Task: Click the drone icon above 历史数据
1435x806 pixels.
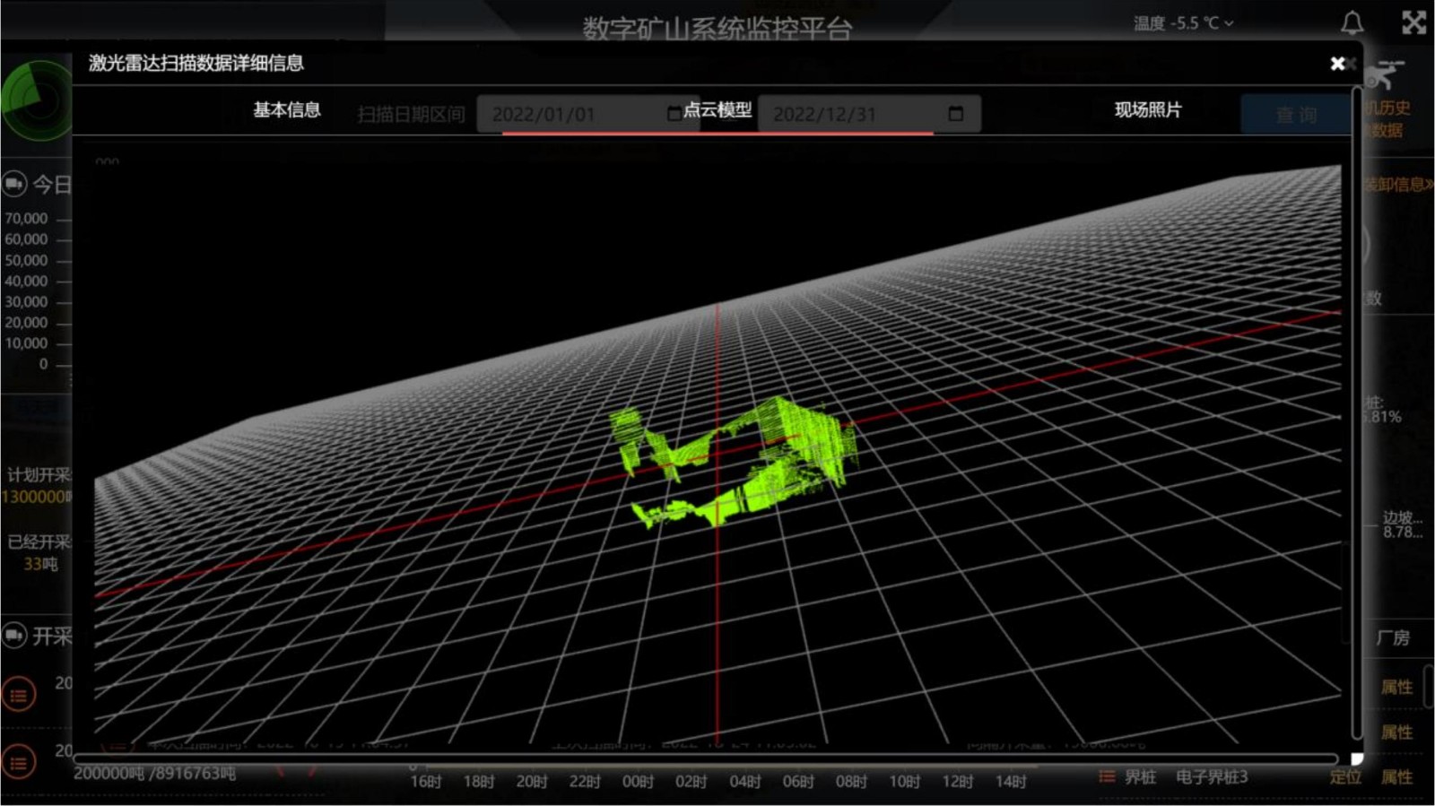Action: click(1386, 75)
